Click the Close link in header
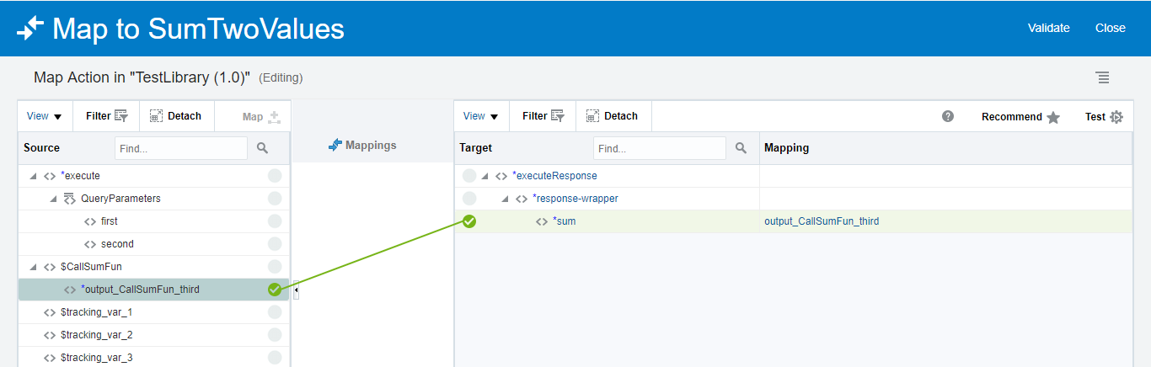Screen dimensions: 1151x367 [1110, 28]
